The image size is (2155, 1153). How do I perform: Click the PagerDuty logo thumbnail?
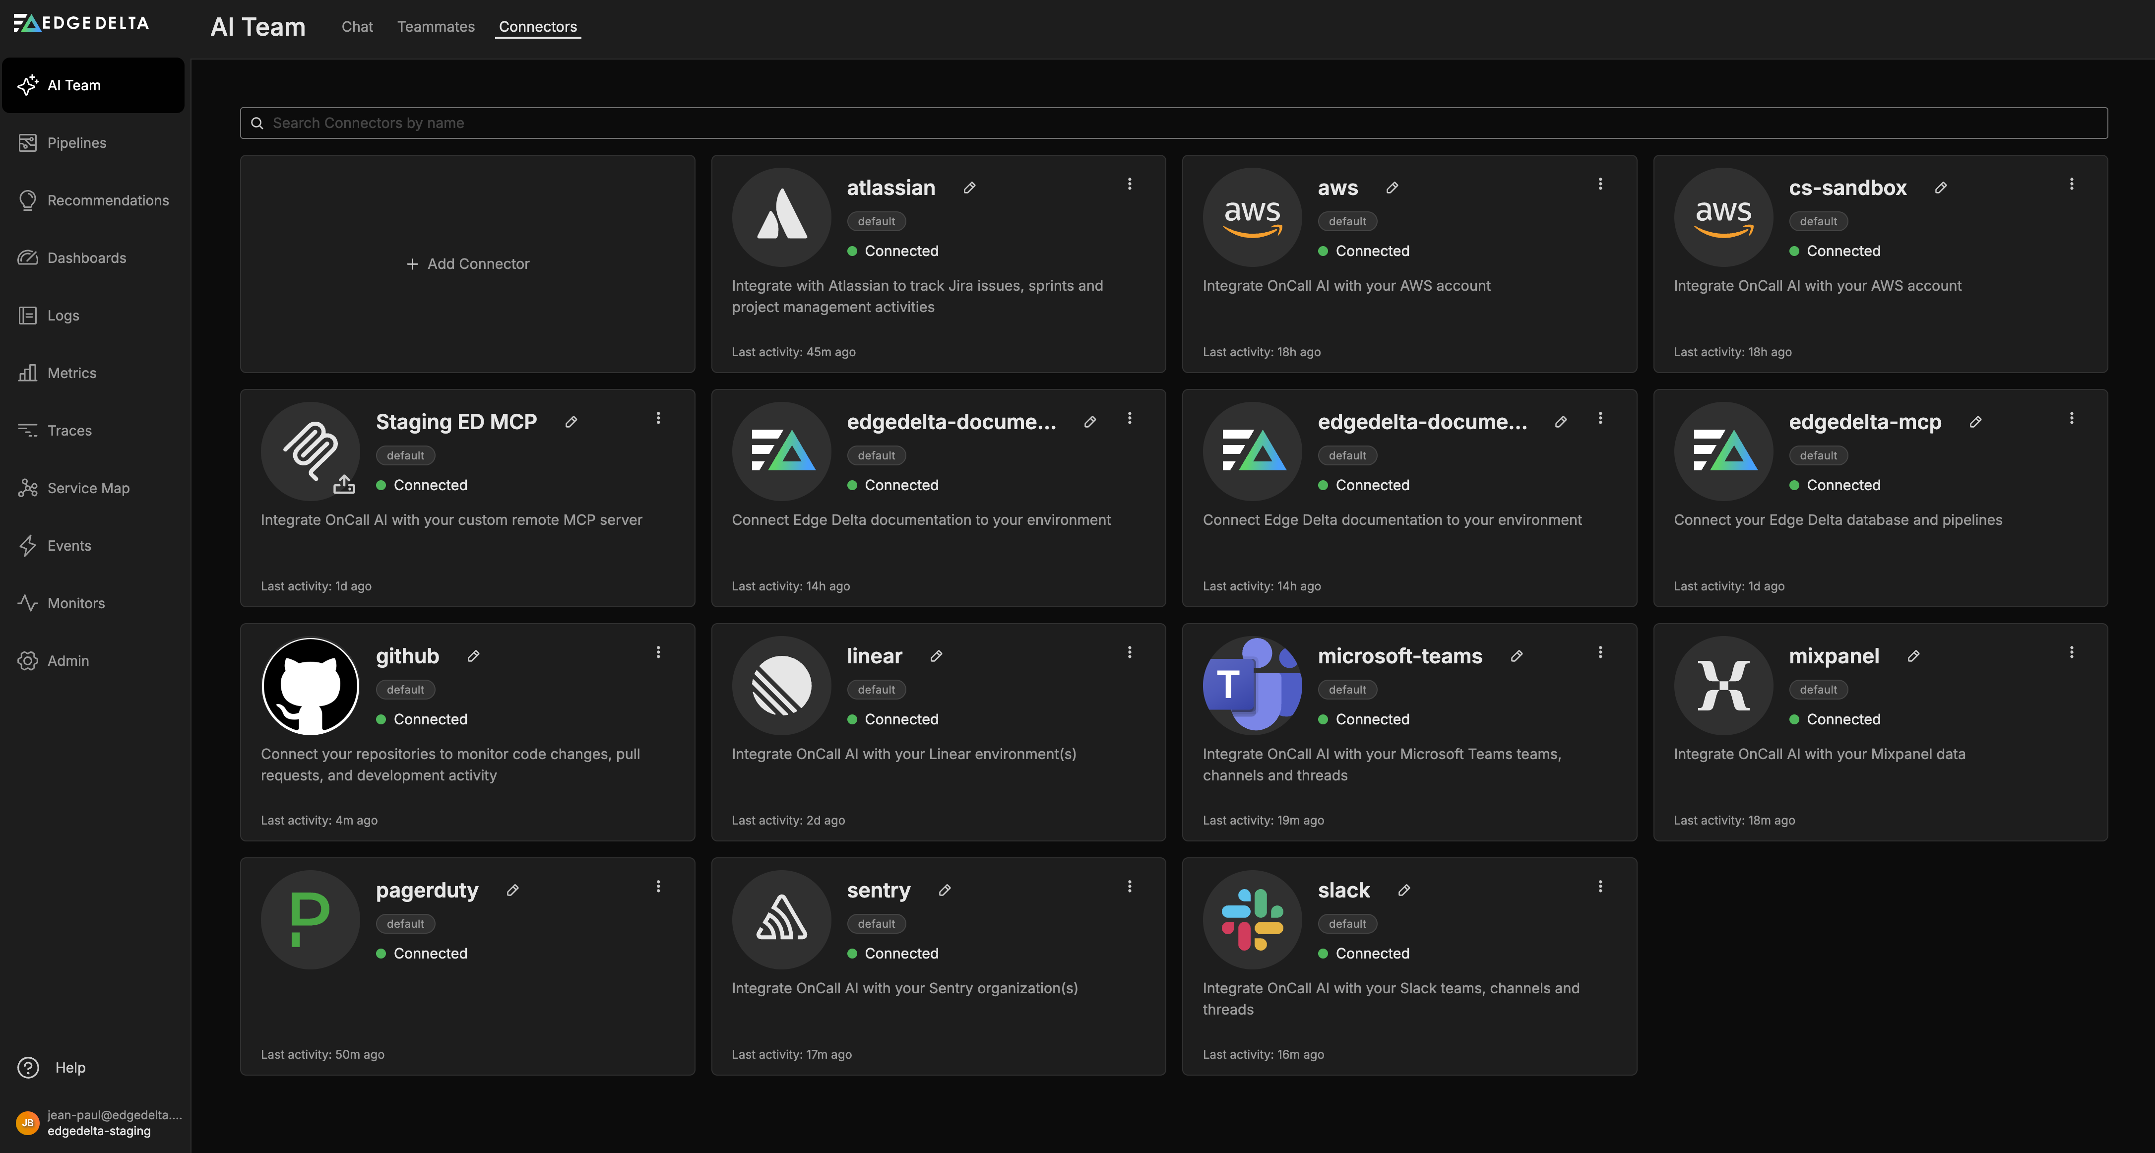311,919
